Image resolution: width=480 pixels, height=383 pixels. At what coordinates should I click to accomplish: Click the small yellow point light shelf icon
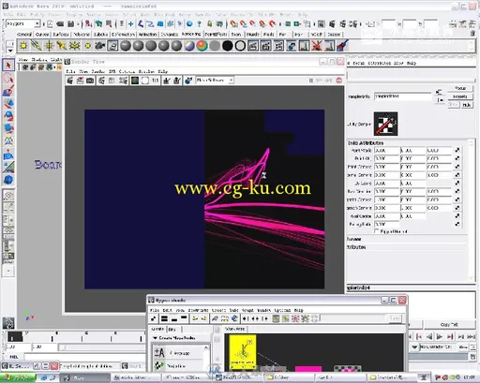87,46
